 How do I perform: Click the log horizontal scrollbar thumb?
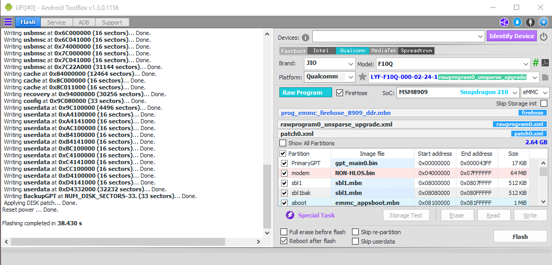point(118,242)
